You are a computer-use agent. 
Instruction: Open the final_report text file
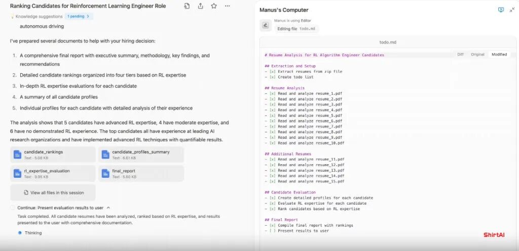(x=141, y=174)
